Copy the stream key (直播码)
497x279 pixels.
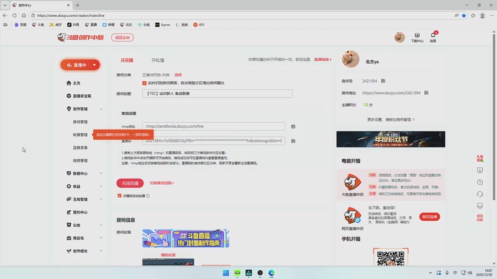[293, 141]
